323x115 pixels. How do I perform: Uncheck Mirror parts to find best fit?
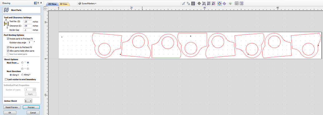[8, 47]
